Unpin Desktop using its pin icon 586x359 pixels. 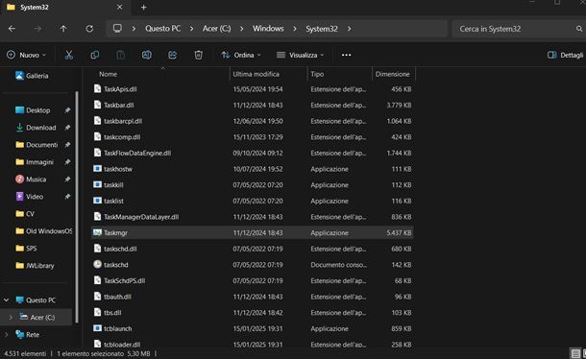tap(67, 110)
